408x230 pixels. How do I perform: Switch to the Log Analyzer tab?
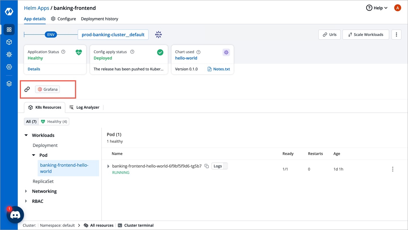(84, 107)
